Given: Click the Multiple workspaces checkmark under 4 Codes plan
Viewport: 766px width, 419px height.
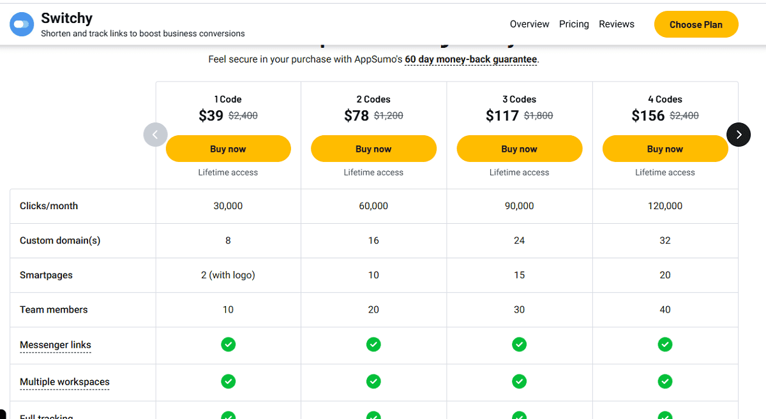Looking at the screenshot, I should pyautogui.click(x=665, y=381).
